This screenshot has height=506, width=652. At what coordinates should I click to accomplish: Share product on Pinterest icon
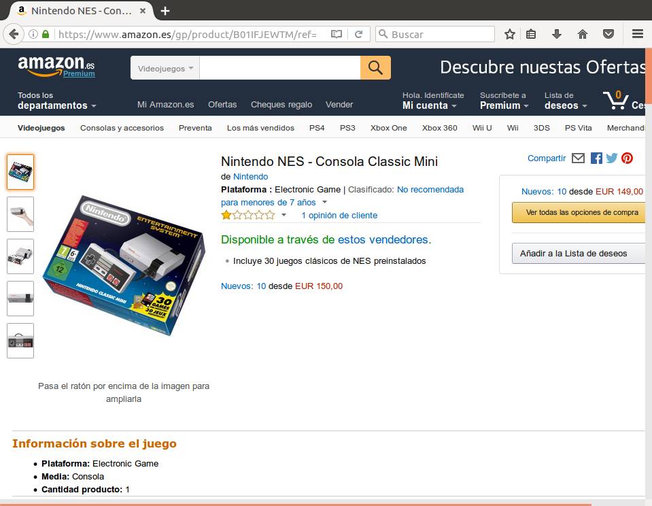click(627, 158)
